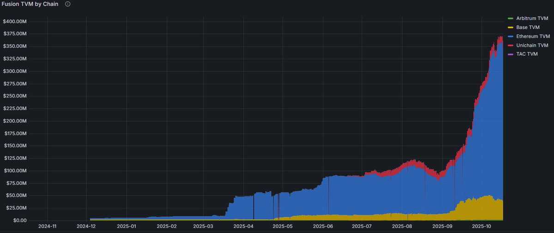Open the panel info icon beside the title

coord(68,4)
